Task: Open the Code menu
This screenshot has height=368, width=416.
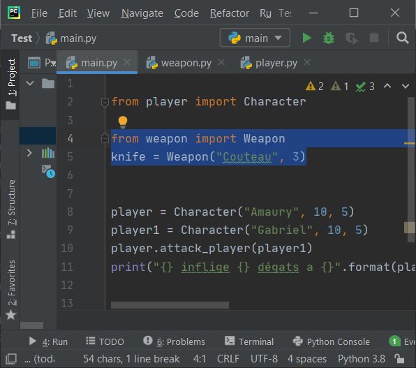Action: tap(186, 13)
